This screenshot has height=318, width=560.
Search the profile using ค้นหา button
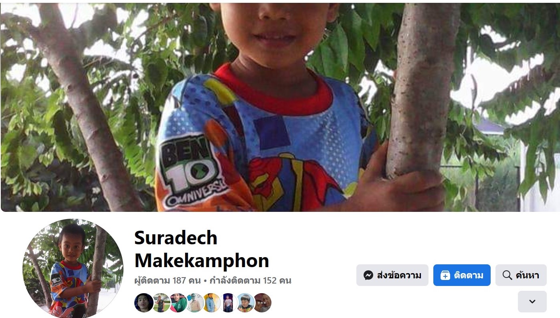(x=521, y=275)
